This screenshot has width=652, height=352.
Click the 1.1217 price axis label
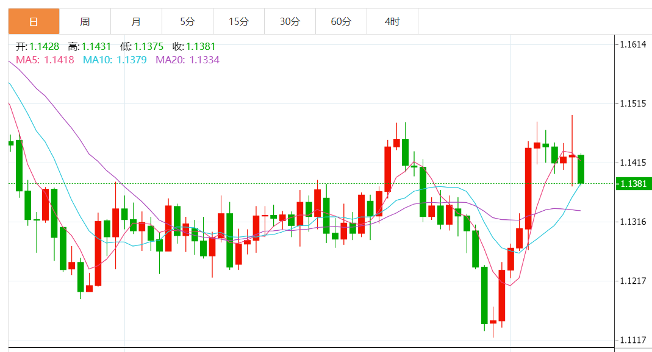[632, 281]
